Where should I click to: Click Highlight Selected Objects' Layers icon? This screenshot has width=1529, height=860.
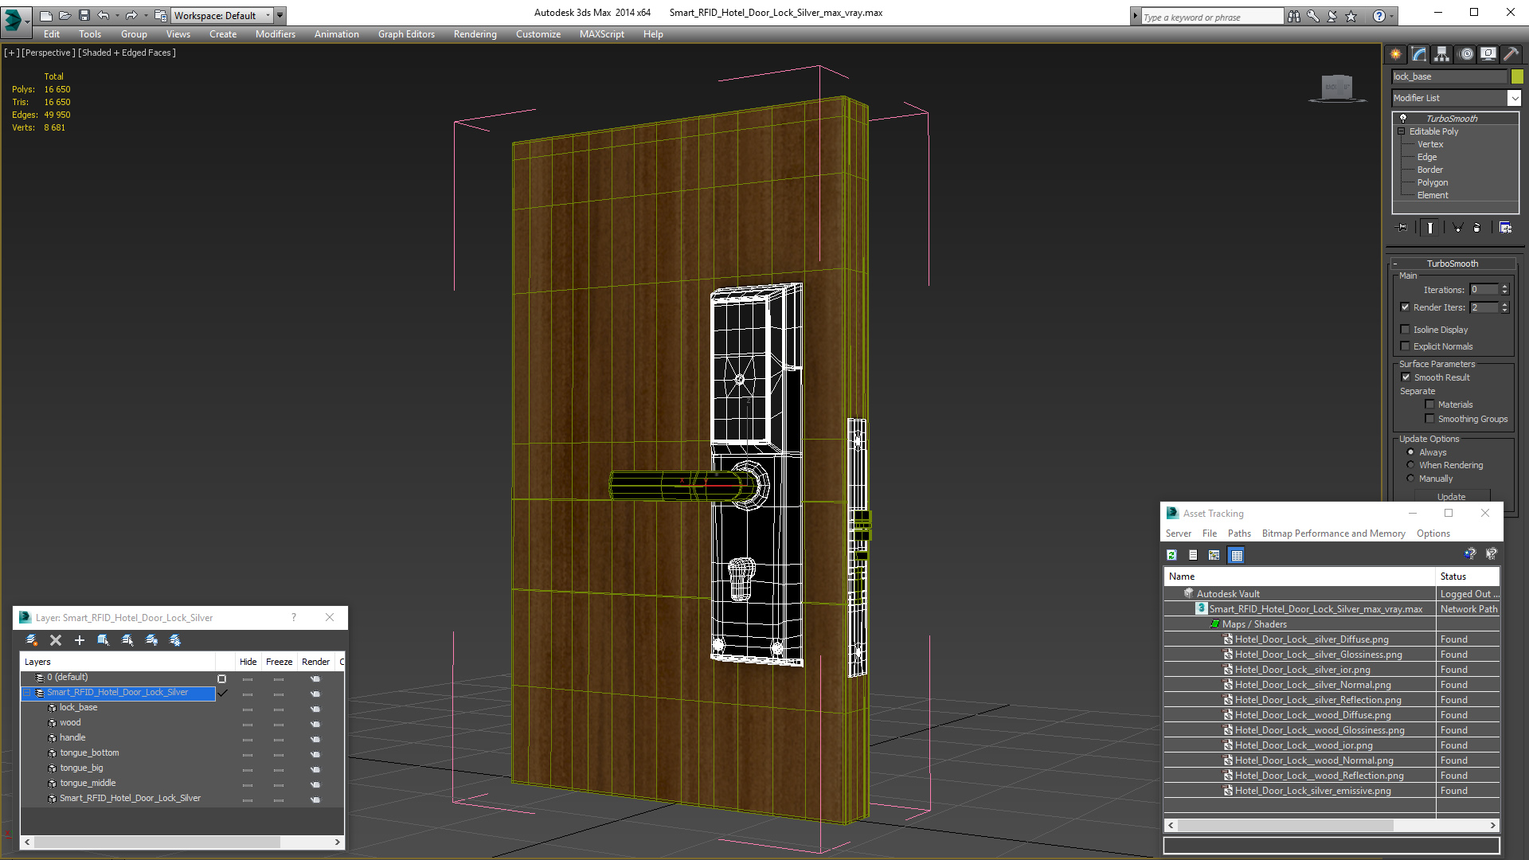127,640
